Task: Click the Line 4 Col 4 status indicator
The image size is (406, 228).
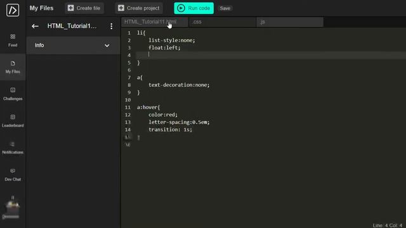Action: (x=388, y=225)
